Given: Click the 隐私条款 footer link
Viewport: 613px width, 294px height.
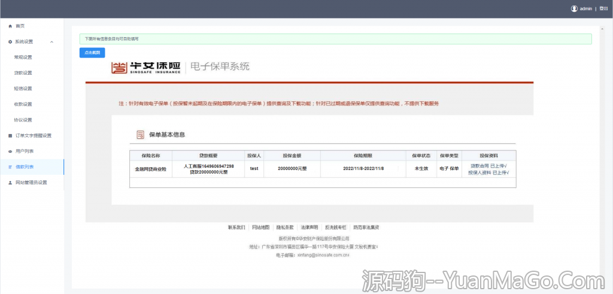Looking at the screenshot, I should click(285, 227).
